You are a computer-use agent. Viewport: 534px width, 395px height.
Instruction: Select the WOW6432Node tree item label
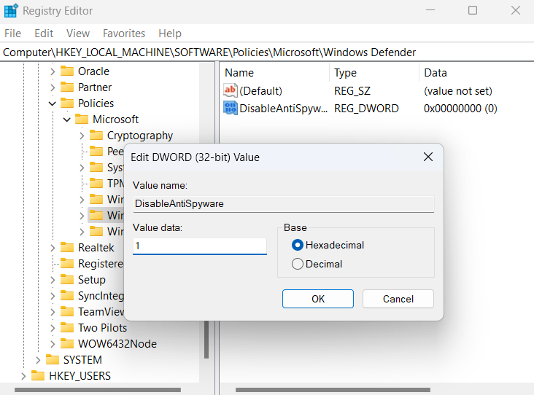click(117, 344)
